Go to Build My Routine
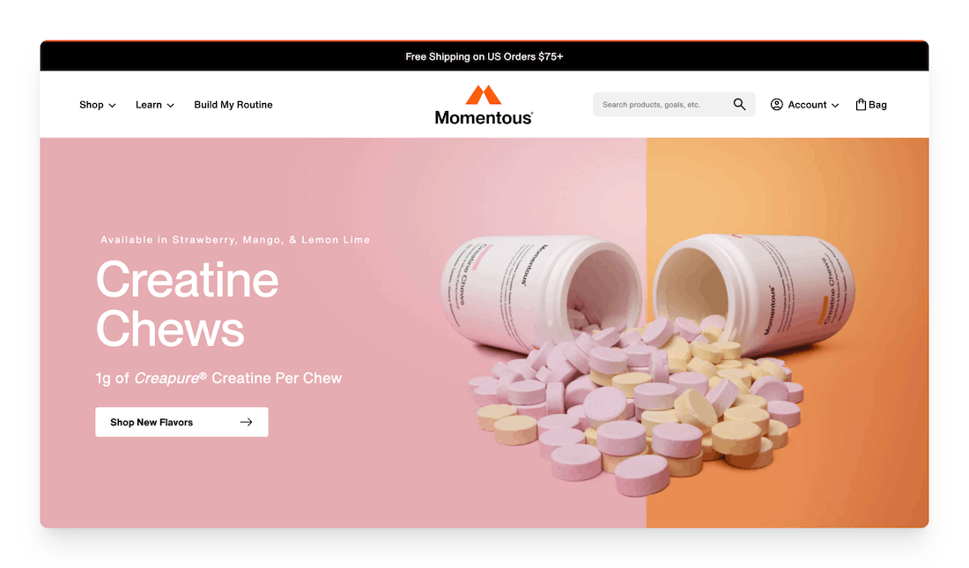969x568 pixels. pyautogui.click(x=233, y=105)
